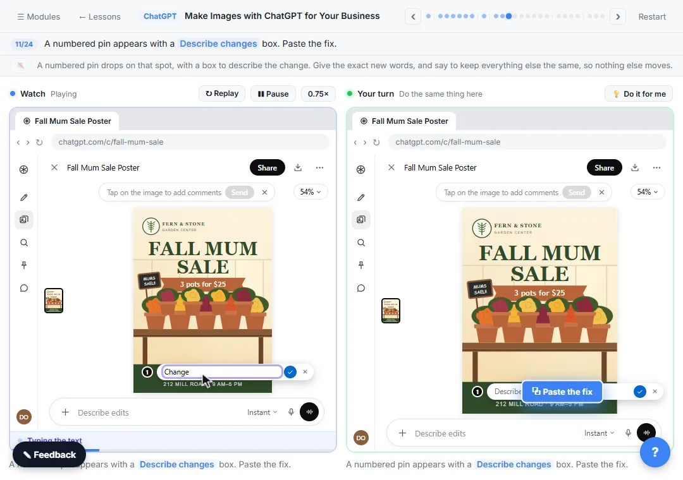The image size is (683, 480).
Task: Click the Do it for me button
Action: [x=639, y=94]
